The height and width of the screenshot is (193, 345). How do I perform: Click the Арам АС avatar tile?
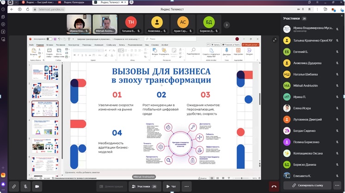pyautogui.click(x=183, y=24)
